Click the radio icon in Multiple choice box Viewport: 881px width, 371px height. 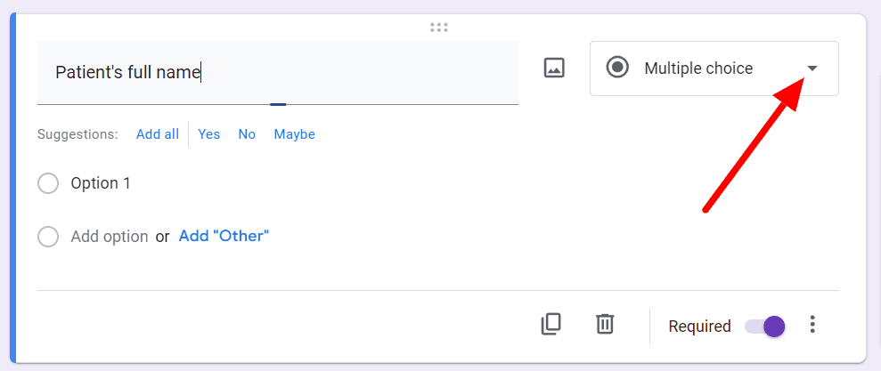click(x=617, y=68)
